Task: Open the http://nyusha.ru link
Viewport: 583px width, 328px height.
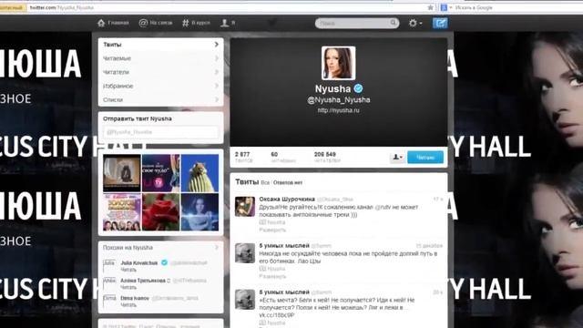Action: coord(338,110)
